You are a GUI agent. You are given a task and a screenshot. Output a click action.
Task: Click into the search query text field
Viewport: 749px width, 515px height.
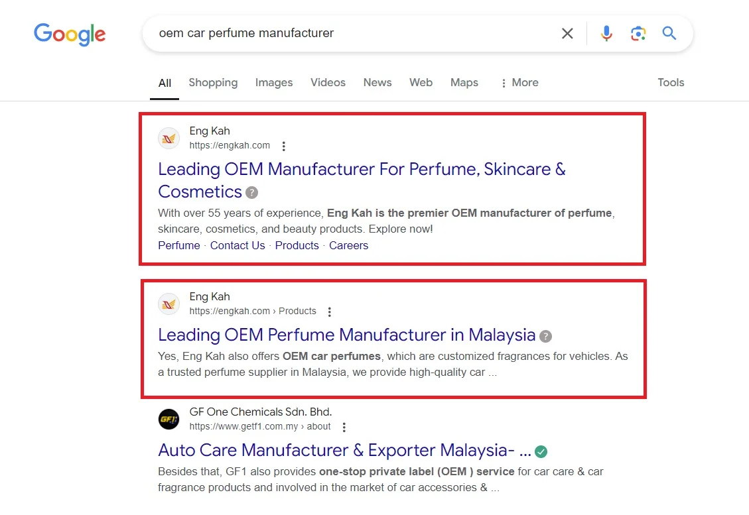click(345, 33)
